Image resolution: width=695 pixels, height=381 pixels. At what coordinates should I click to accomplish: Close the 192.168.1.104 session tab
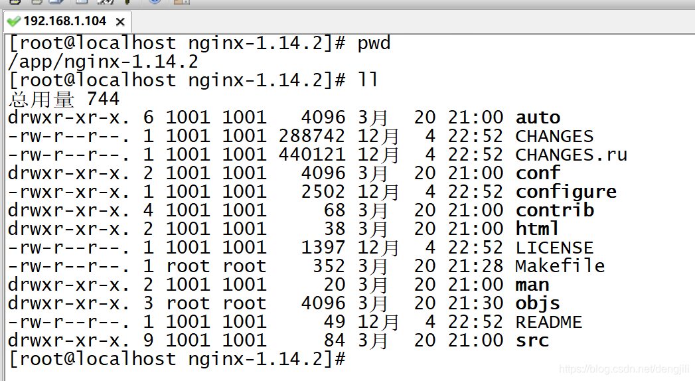119,22
